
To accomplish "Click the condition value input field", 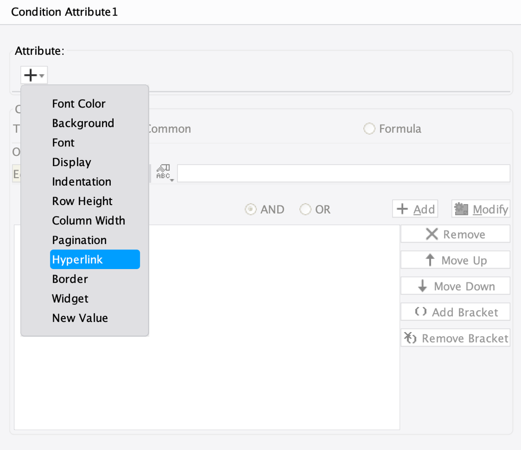I will 343,173.
